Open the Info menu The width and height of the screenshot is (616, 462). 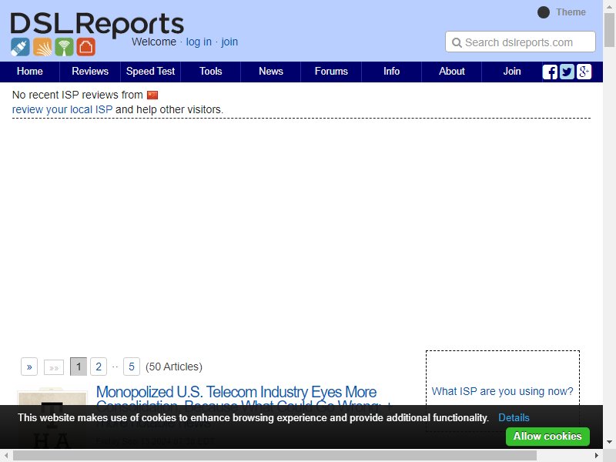click(x=391, y=72)
